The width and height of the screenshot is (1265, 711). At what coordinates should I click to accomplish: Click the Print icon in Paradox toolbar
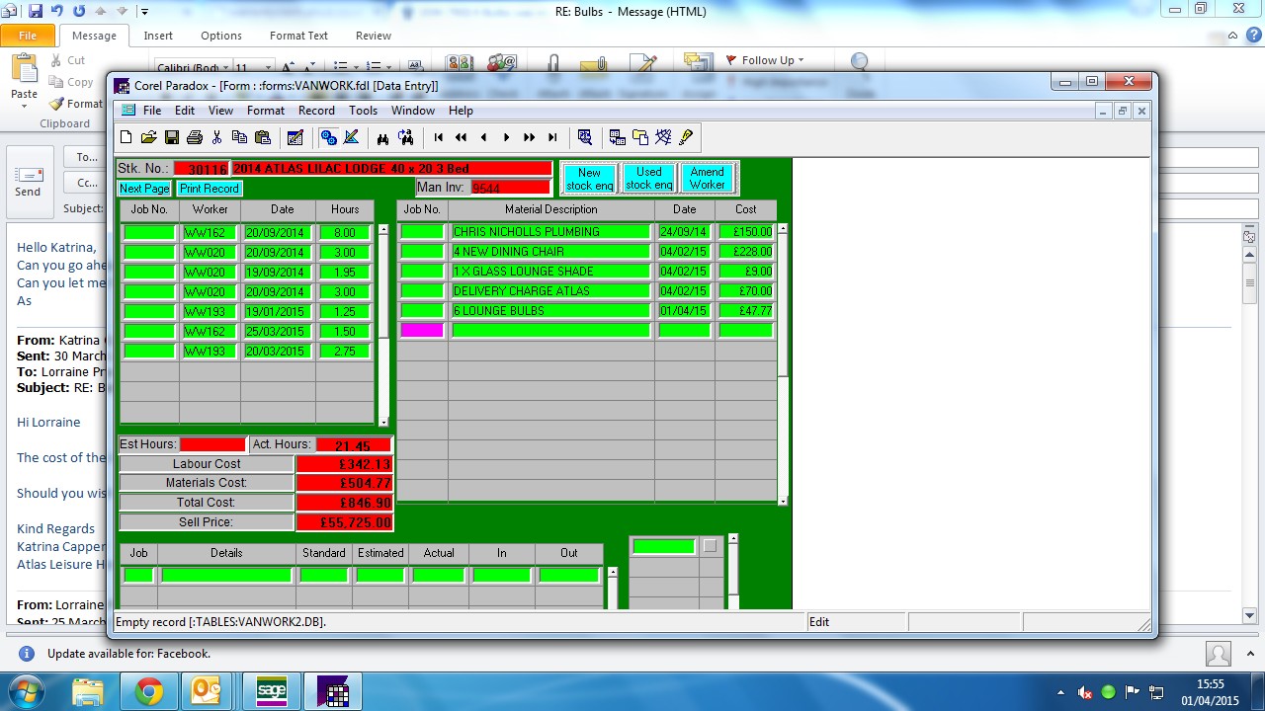click(195, 137)
